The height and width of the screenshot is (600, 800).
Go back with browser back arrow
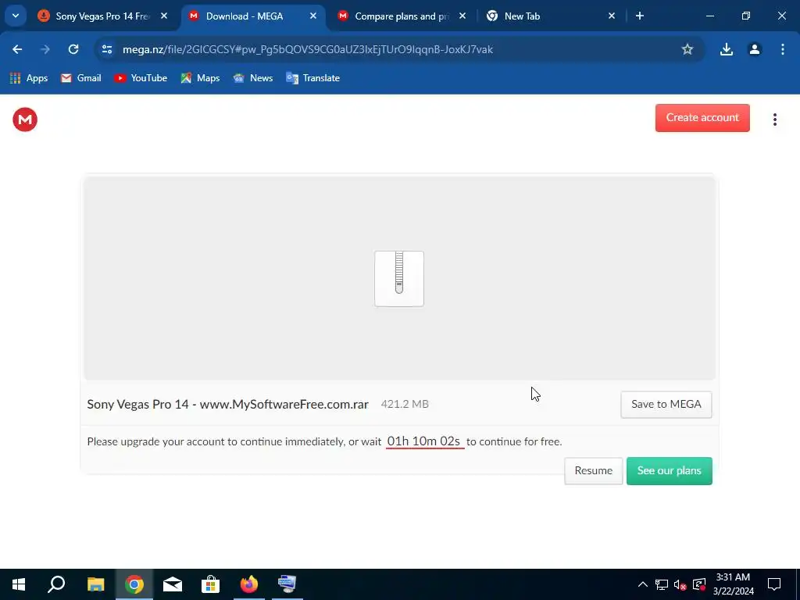click(17, 49)
